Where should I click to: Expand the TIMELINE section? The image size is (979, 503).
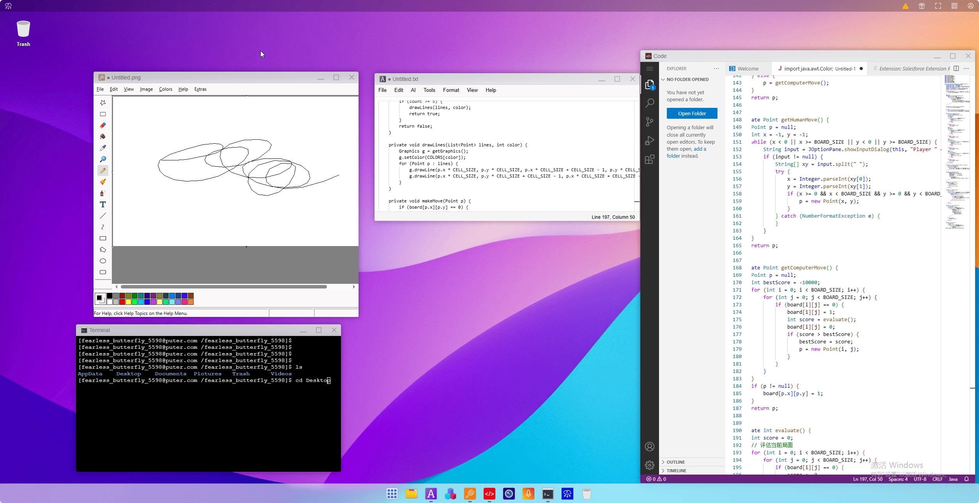[x=676, y=471]
